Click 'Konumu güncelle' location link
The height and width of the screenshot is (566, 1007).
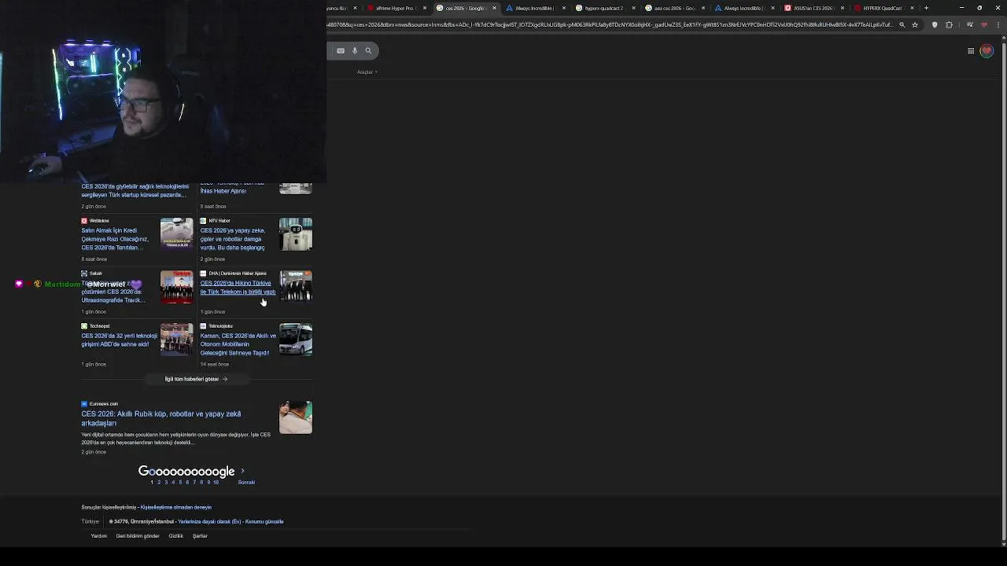(264, 521)
